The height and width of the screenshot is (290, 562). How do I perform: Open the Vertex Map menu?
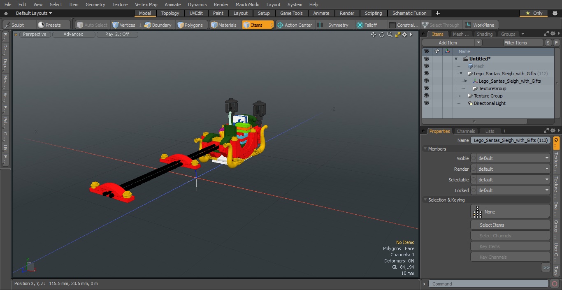click(146, 5)
